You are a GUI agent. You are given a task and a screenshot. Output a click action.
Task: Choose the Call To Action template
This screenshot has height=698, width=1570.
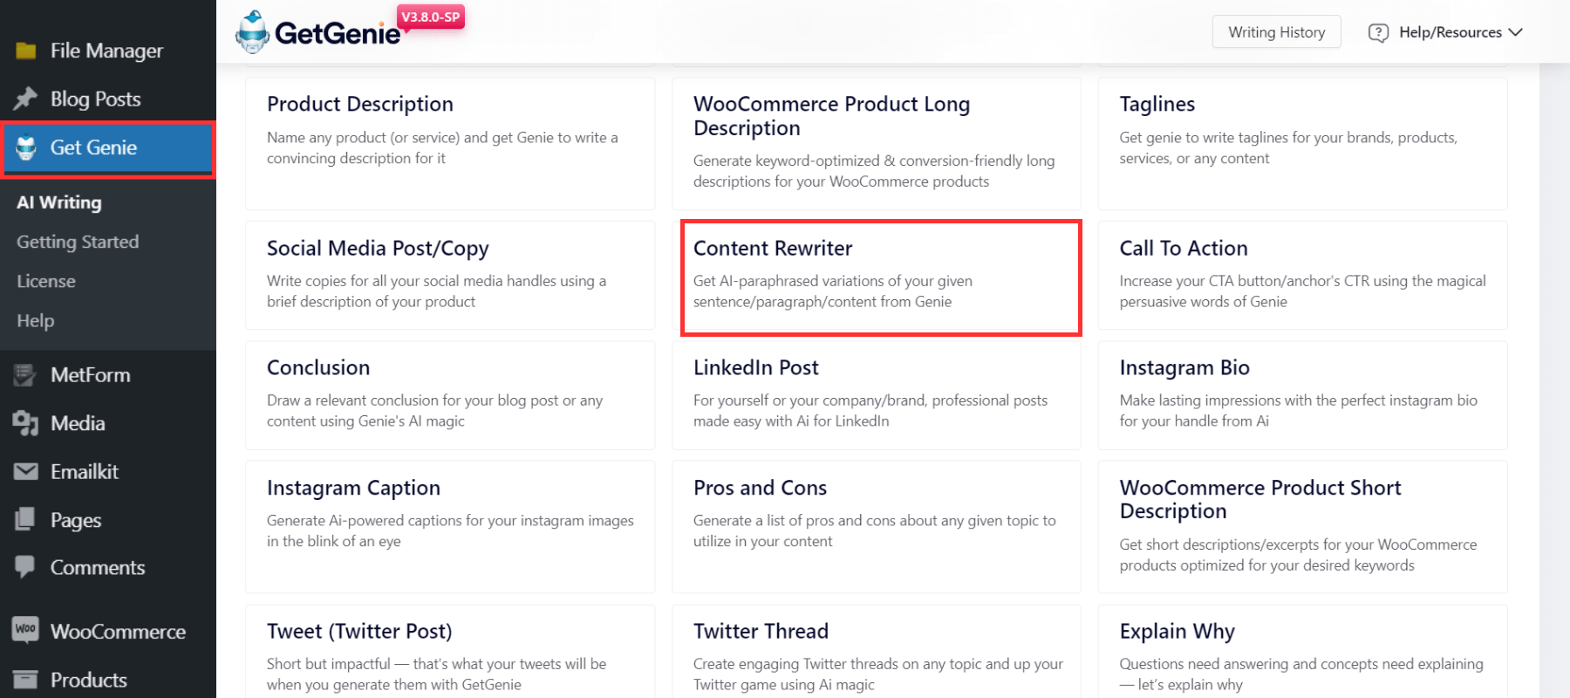tap(1302, 276)
